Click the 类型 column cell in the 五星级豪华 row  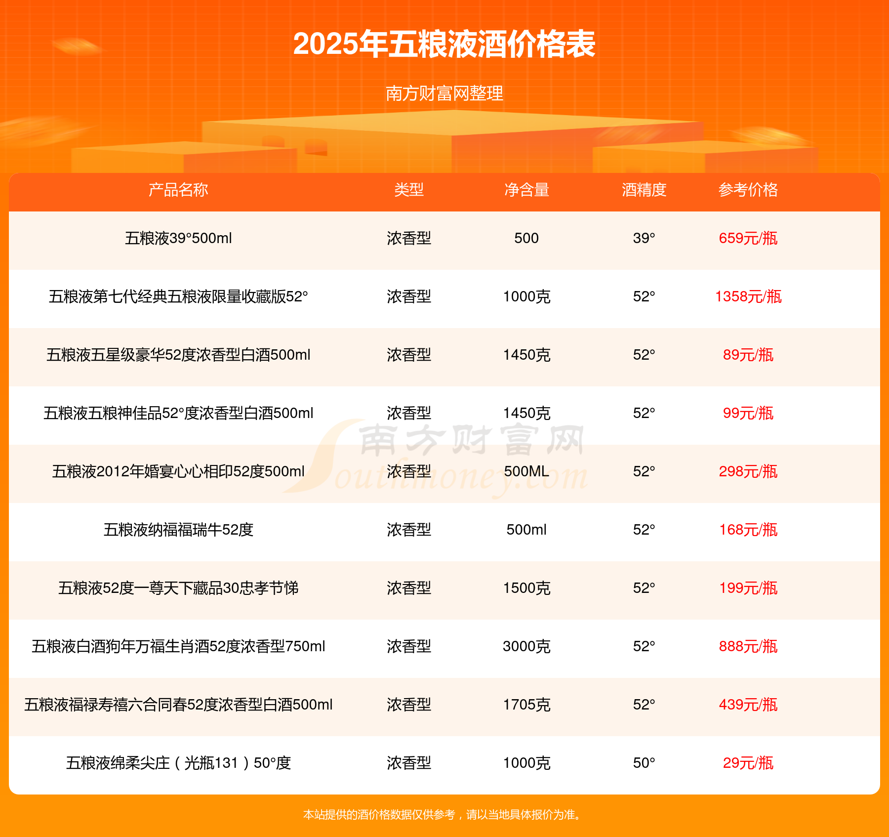pyautogui.click(x=409, y=355)
